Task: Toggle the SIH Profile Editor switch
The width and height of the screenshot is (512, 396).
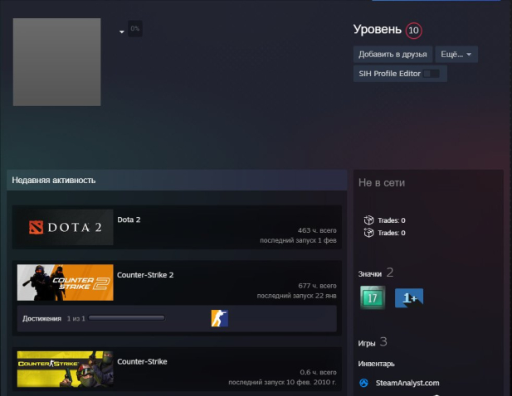Action: click(431, 74)
